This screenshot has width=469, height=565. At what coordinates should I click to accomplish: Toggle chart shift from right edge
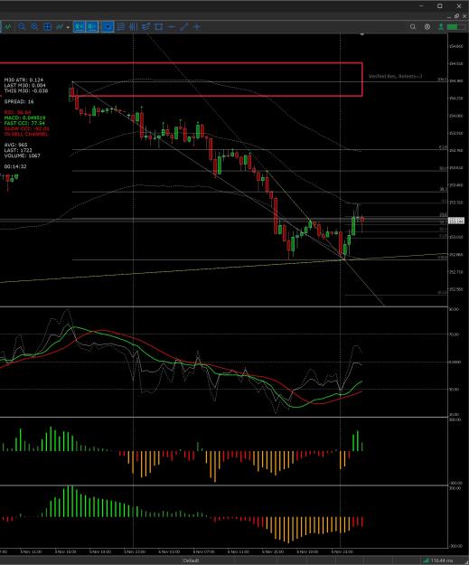pos(92,26)
